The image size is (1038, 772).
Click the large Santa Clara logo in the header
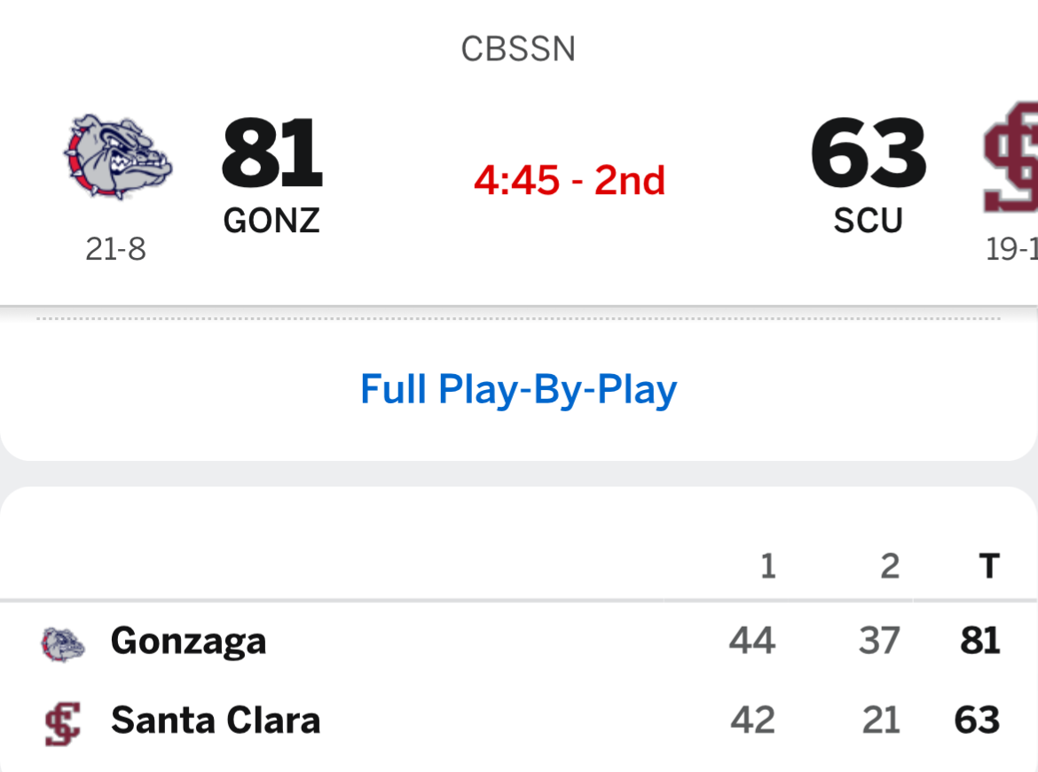[1010, 156]
